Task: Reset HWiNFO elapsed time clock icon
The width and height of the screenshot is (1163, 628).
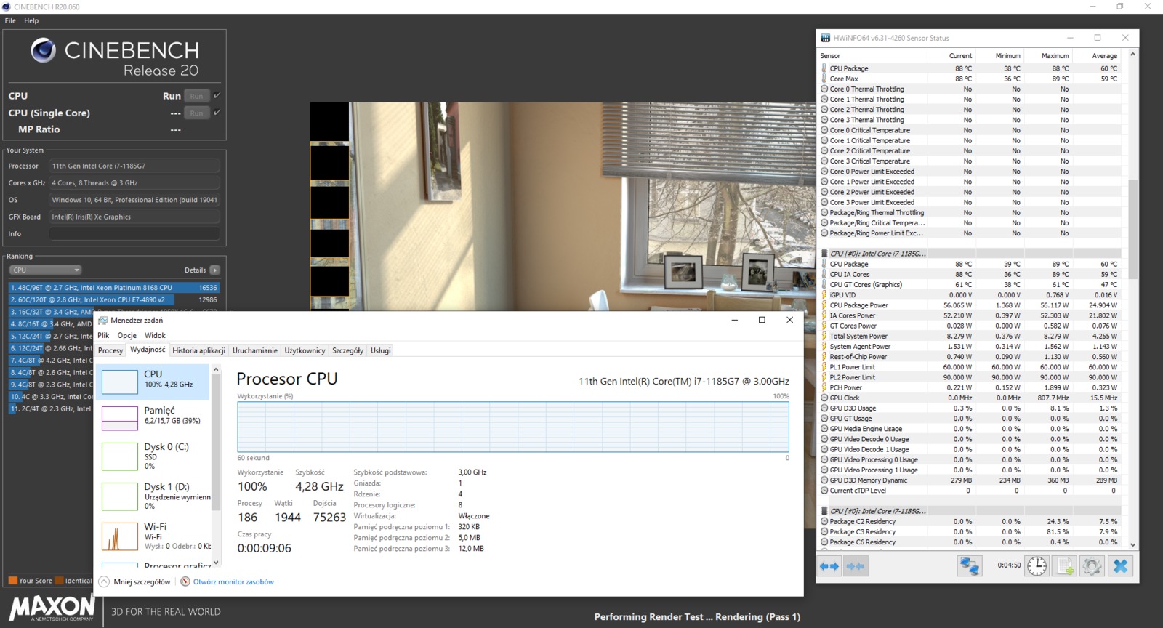Action: pyautogui.click(x=1037, y=565)
